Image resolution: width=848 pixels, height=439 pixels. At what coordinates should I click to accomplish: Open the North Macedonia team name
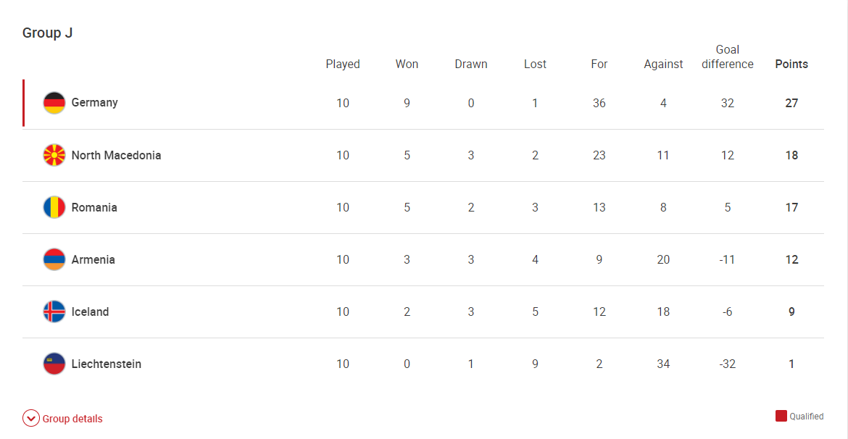pyautogui.click(x=116, y=155)
